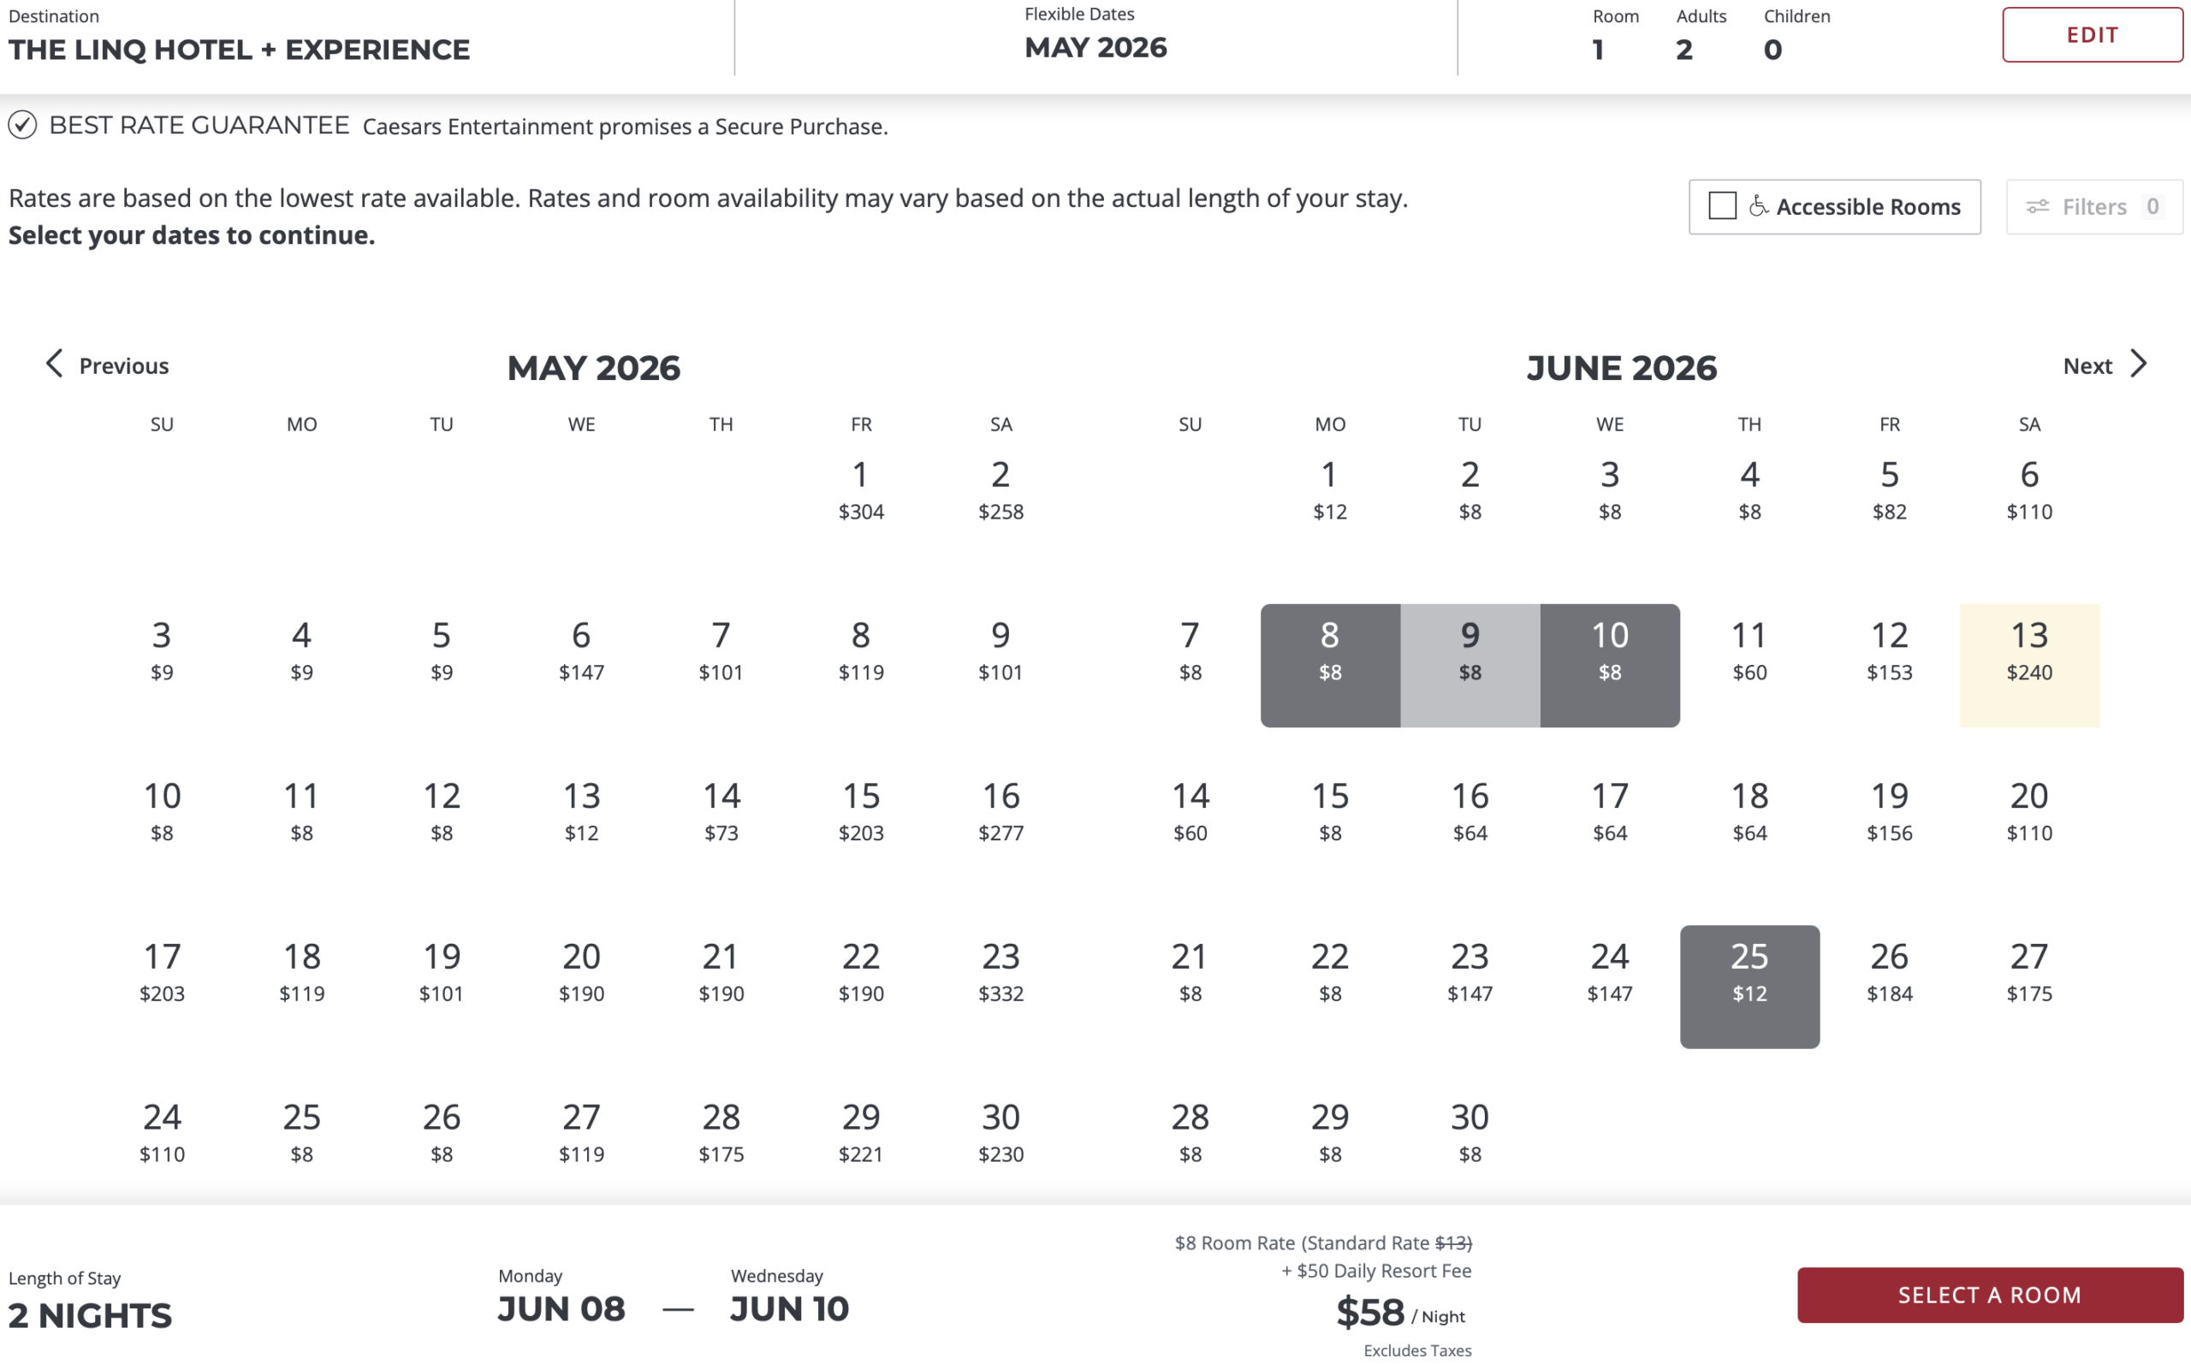Choose May 13 priced at $12
This screenshot has height=1364, width=2191.
tap(581, 810)
